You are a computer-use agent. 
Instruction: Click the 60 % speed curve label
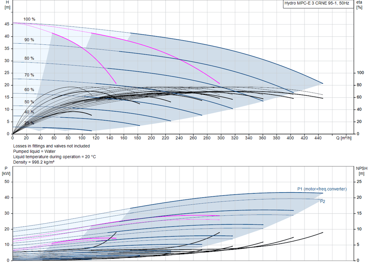coord(29,90)
